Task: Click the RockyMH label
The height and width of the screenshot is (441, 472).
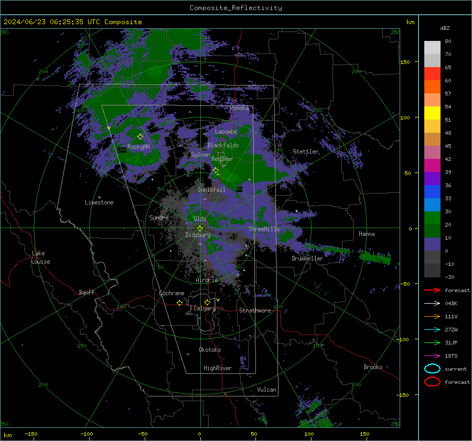Action: (x=138, y=147)
